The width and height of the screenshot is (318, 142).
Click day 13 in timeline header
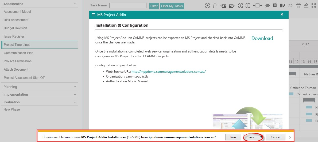[x=303, y=62]
